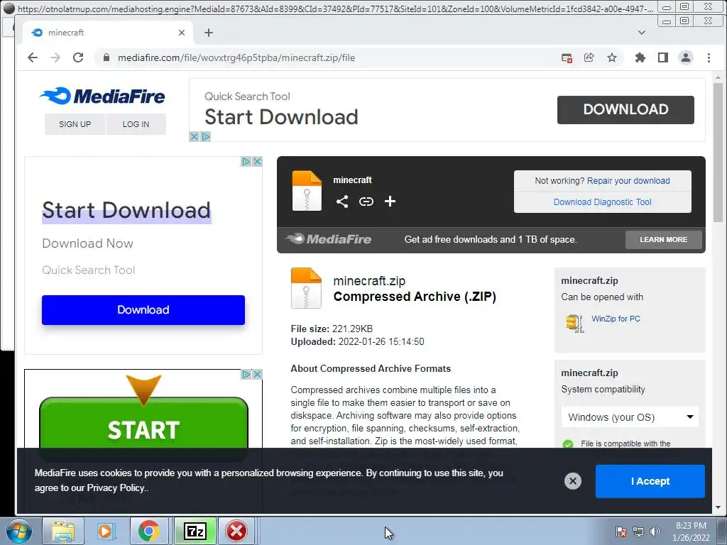The width and height of the screenshot is (727, 545).
Task: Click AdChoices icon on Start Download ad
Action: [x=246, y=161]
